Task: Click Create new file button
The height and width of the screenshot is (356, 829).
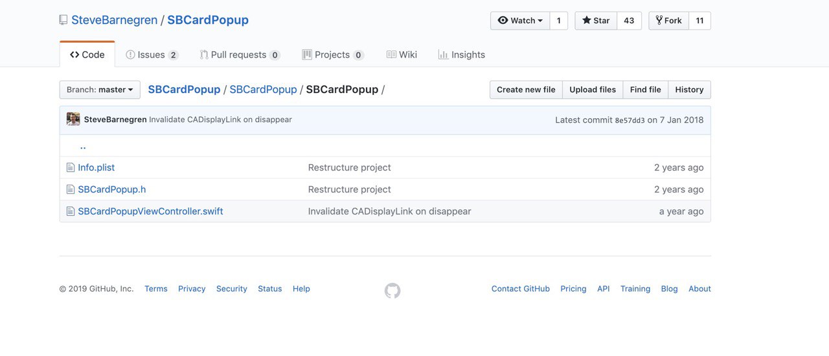Action: click(x=526, y=90)
